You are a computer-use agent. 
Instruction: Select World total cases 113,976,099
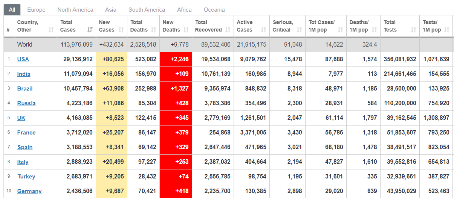click(x=76, y=45)
